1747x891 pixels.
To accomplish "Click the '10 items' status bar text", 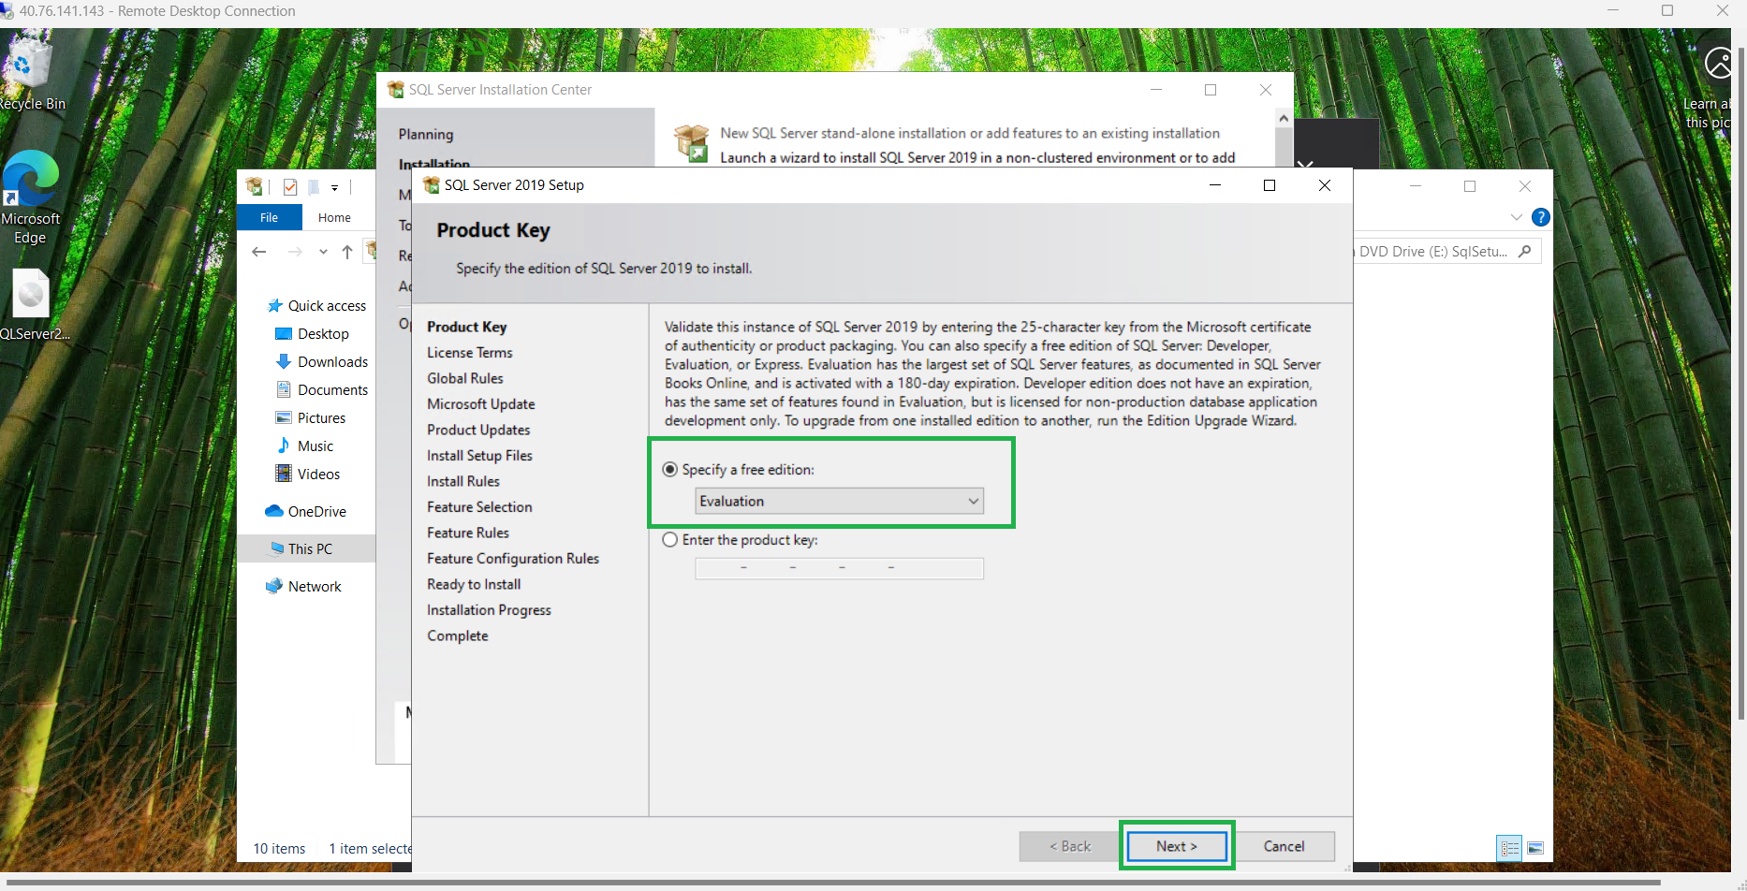I will pyautogui.click(x=279, y=849).
